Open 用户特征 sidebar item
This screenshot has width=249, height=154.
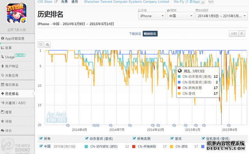17,66
